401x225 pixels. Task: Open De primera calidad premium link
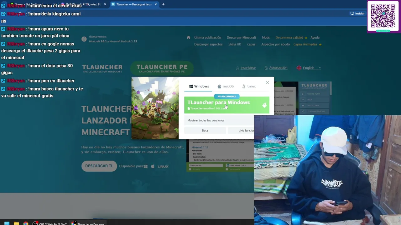[291, 37]
